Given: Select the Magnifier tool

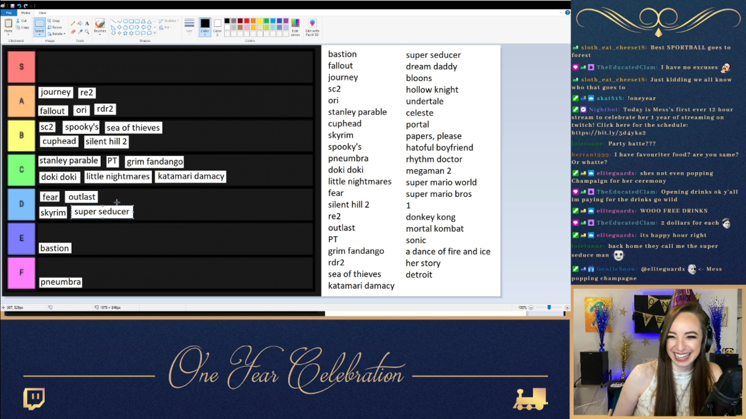Looking at the screenshot, I should (x=87, y=32).
